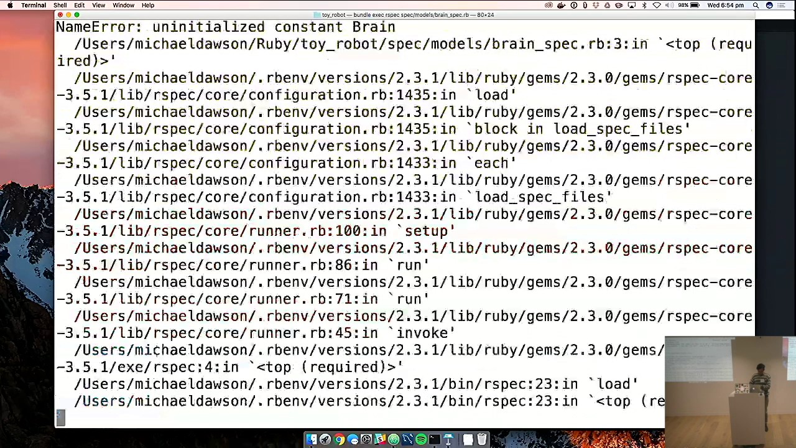796x448 pixels.
Task: Open Sequel Pro from the Dock
Action: pyautogui.click(x=407, y=439)
